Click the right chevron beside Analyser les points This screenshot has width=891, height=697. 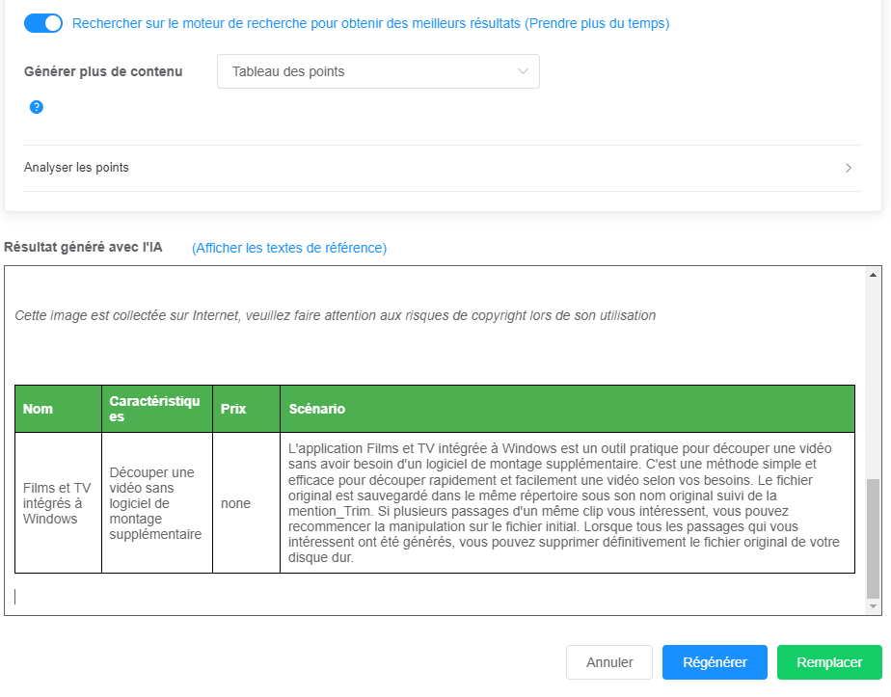[x=848, y=168]
